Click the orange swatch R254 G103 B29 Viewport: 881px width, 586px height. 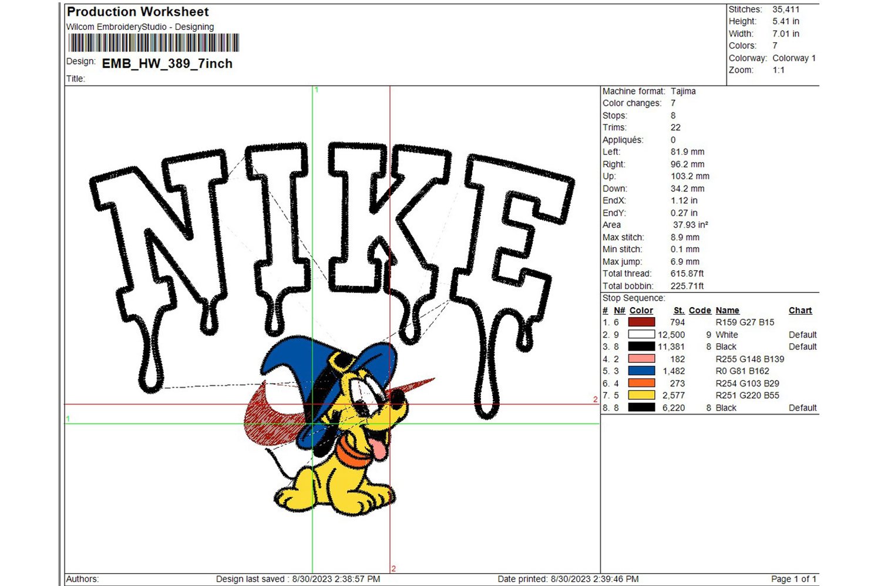[641, 383]
